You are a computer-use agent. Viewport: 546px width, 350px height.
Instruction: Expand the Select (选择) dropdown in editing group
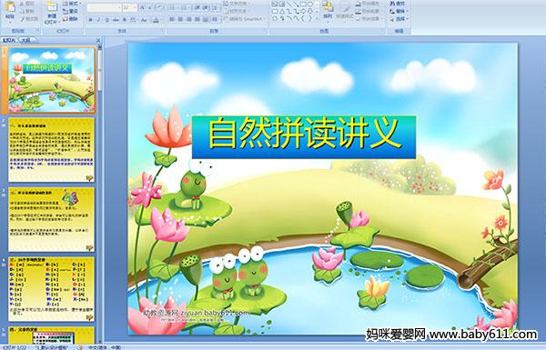(399, 19)
